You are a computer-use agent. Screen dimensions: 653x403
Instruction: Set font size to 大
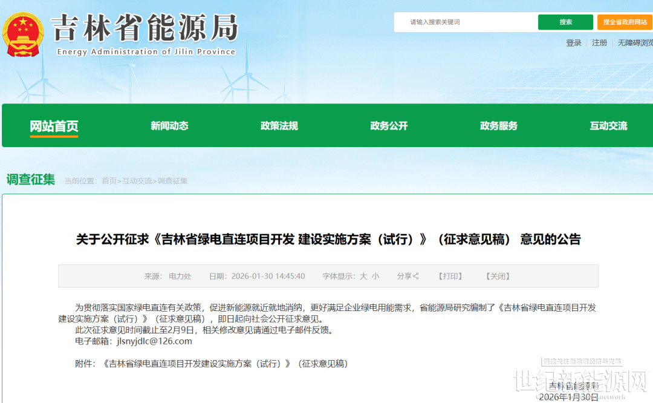pos(363,277)
